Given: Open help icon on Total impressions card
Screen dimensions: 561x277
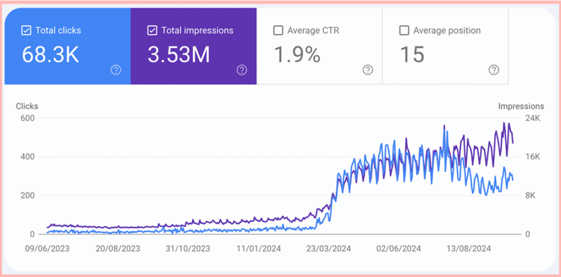Looking at the screenshot, I should (242, 70).
